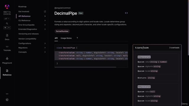Click the first @deprecated tag
The image size is (189, 106).
click(144, 57)
